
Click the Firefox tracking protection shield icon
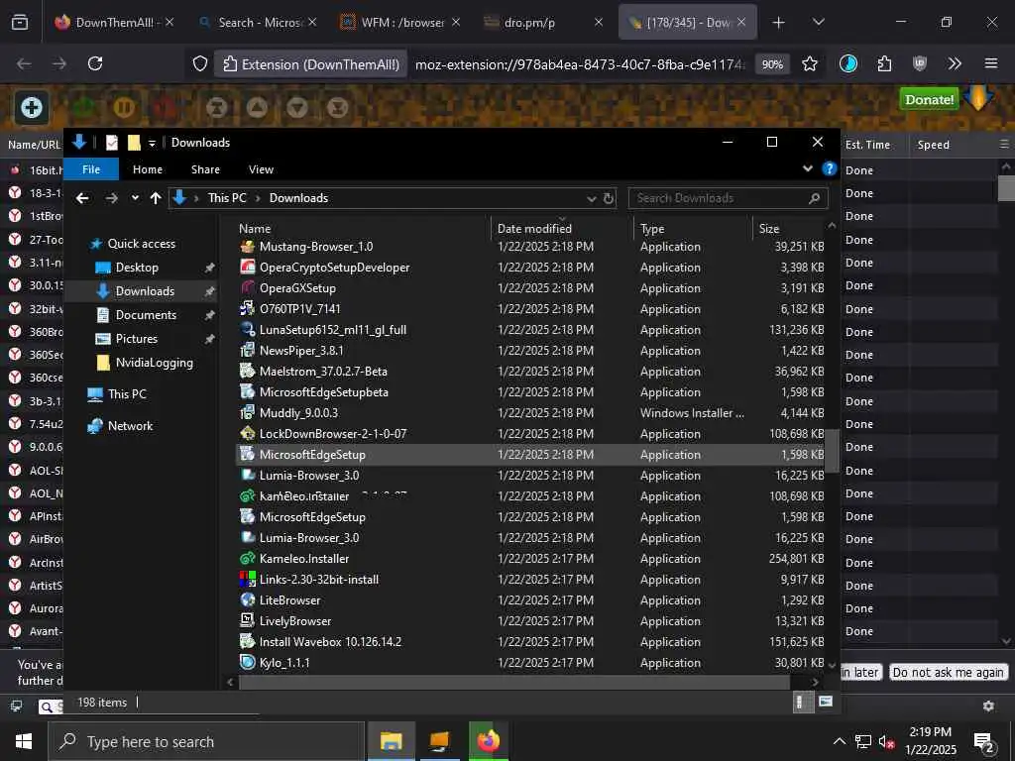click(200, 64)
